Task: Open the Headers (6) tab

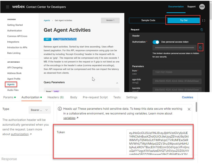Action: (x=56, y=97)
